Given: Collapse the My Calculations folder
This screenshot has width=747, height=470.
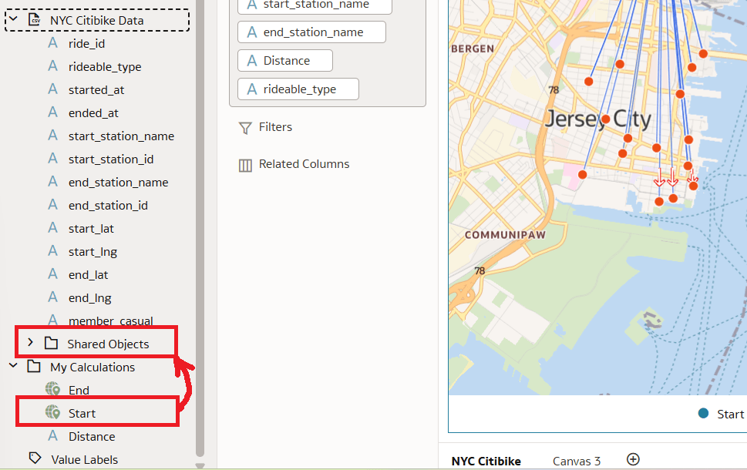Looking at the screenshot, I should 14,366.
